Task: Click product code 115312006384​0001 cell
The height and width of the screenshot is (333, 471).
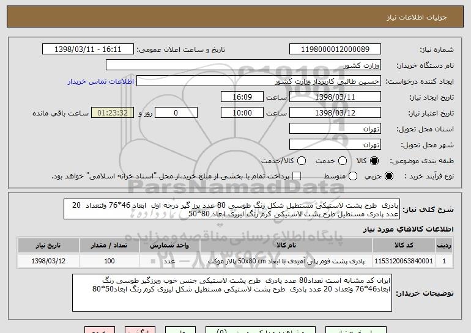Action: click(x=404, y=261)
